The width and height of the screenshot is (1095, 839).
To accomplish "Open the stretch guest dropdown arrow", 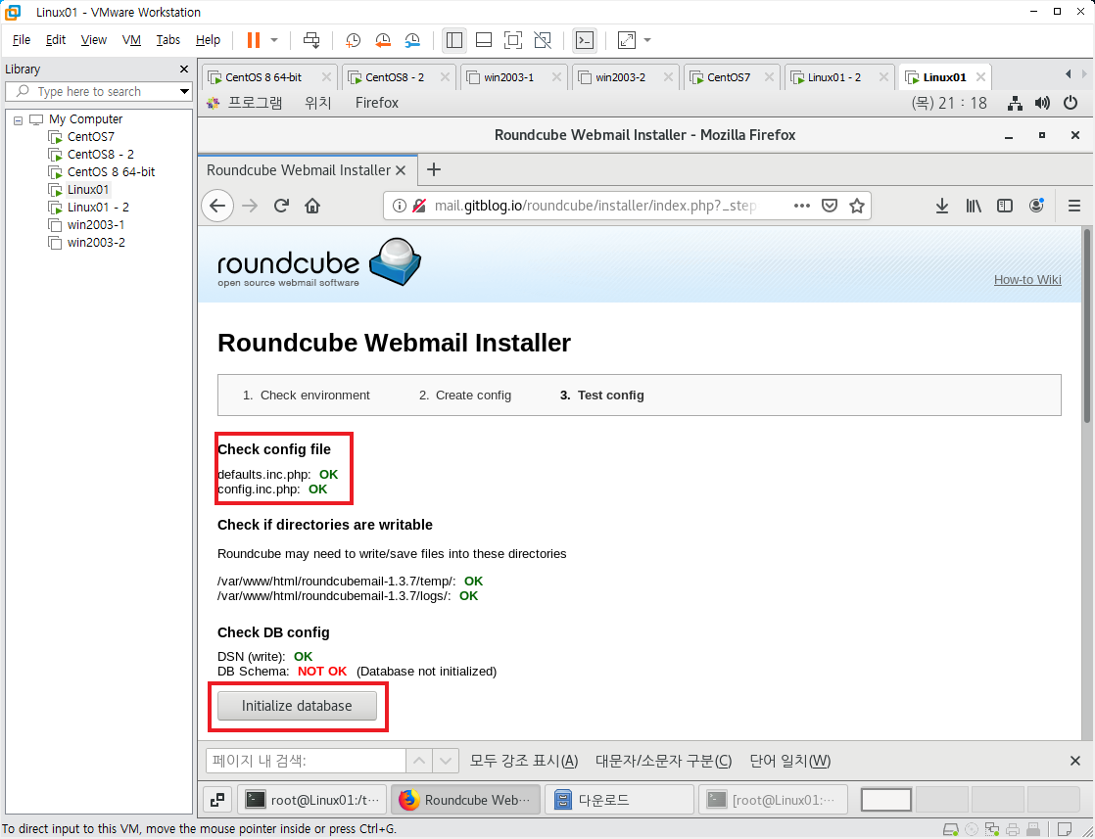I will coord(647,40).
